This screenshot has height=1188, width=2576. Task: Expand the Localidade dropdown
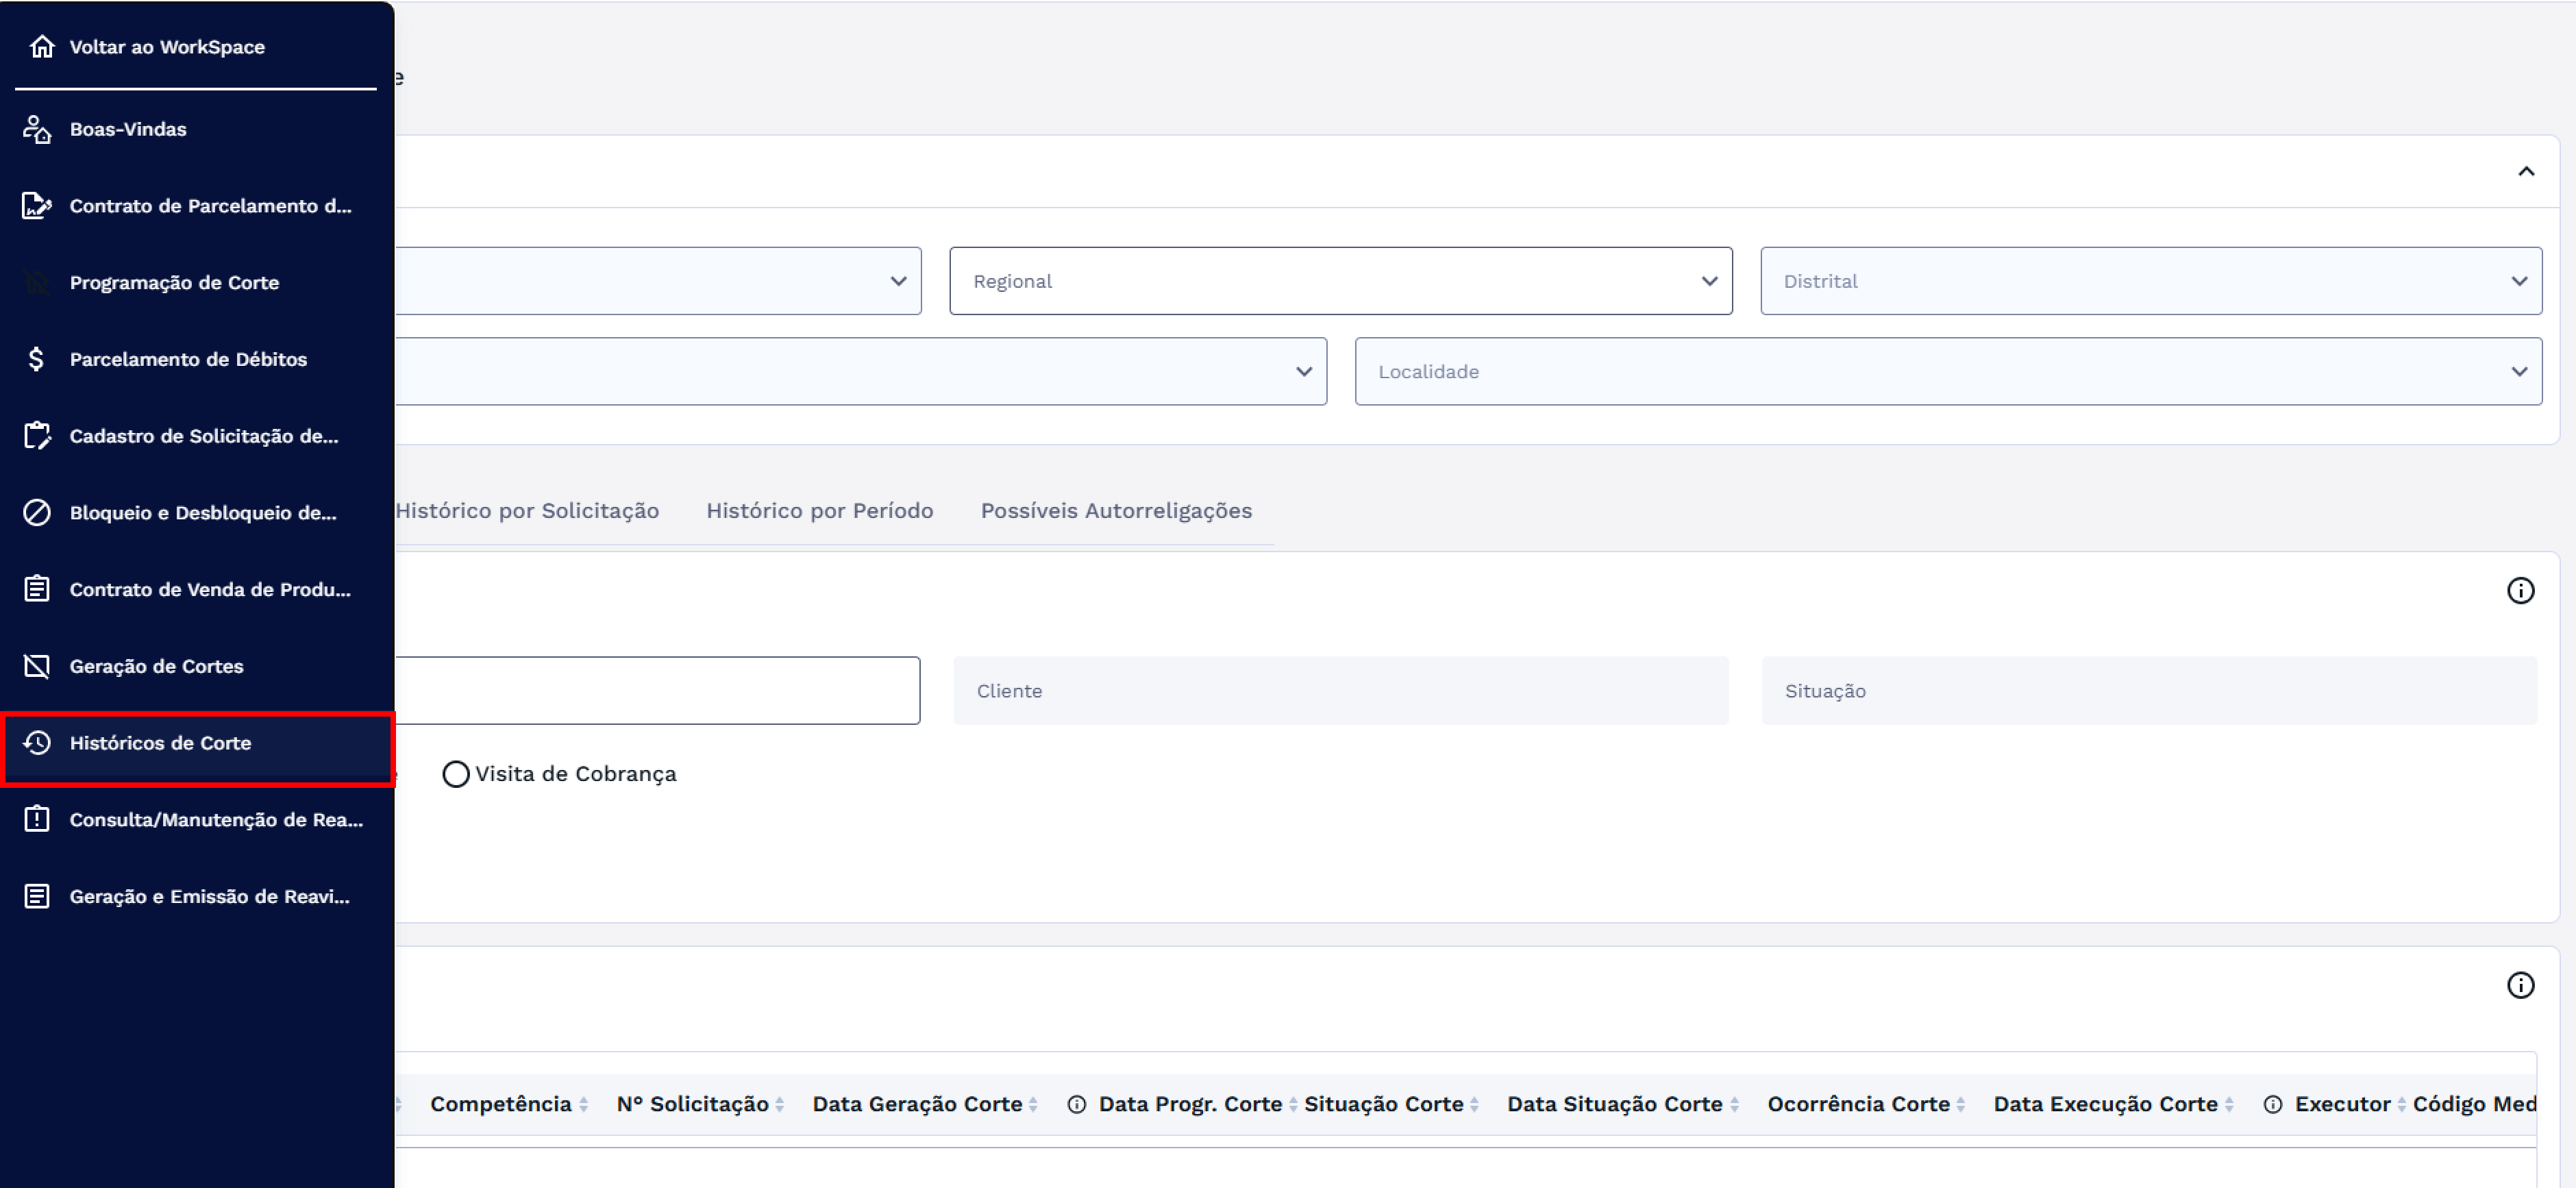[1947, 371]
